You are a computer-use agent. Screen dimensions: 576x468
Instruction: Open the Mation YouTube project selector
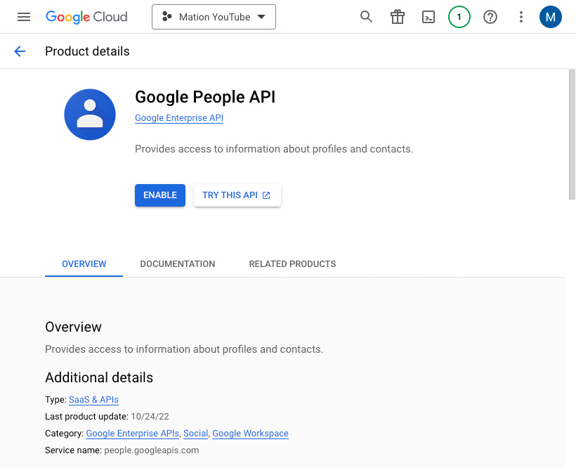click(214, 17)
